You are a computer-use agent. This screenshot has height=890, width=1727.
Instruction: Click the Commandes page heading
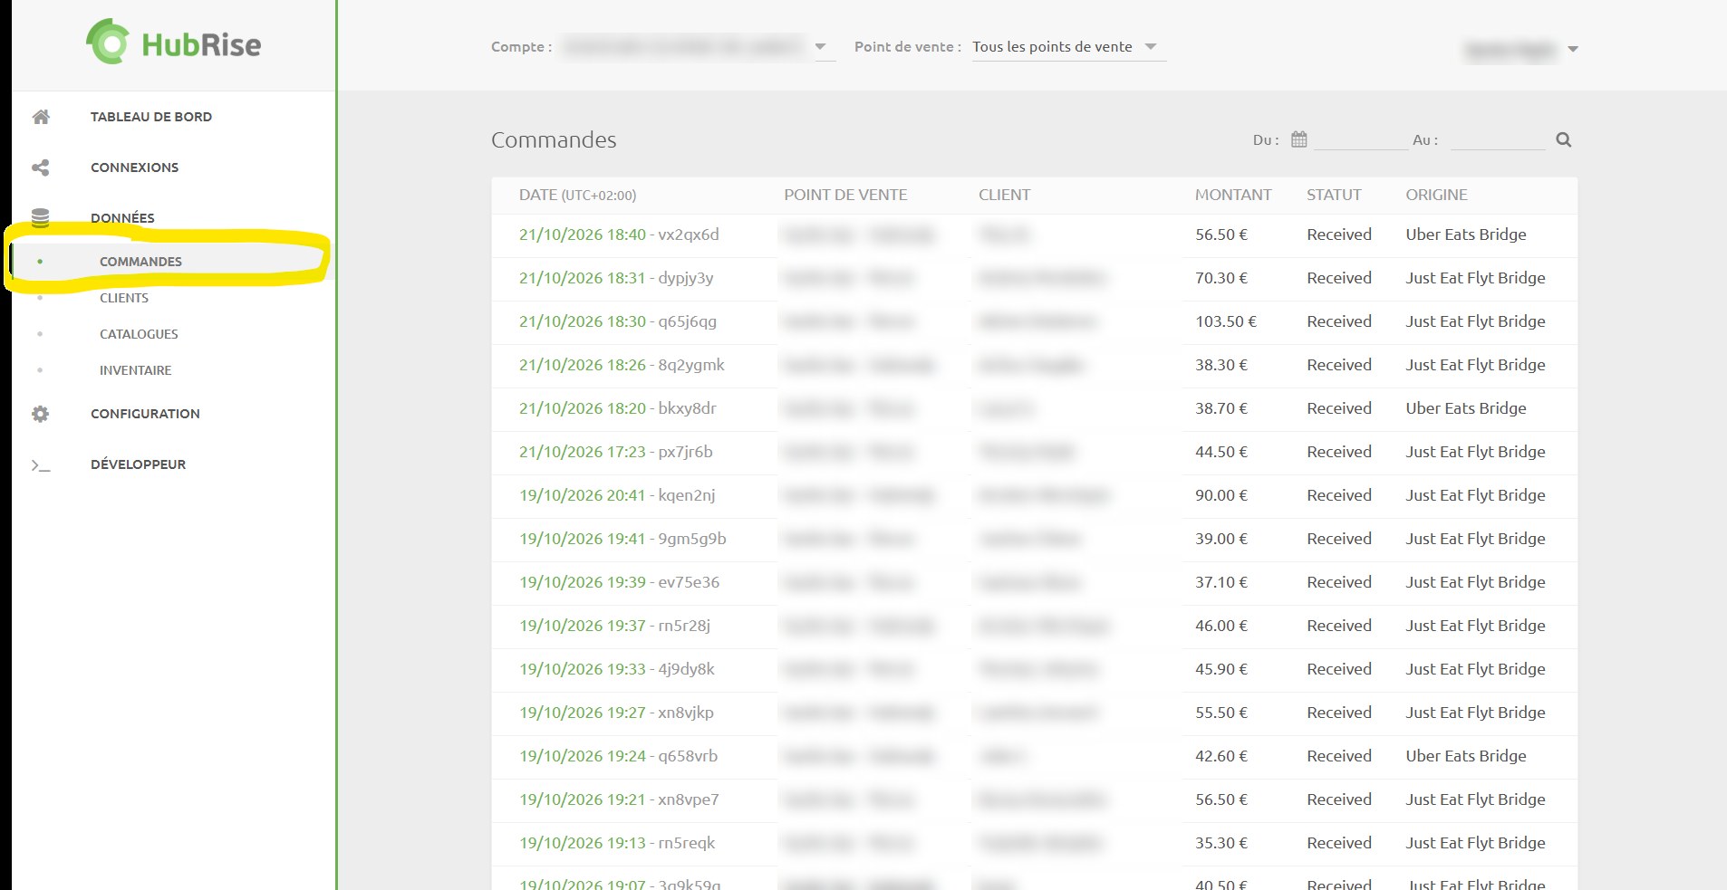[x=554, y=139]
